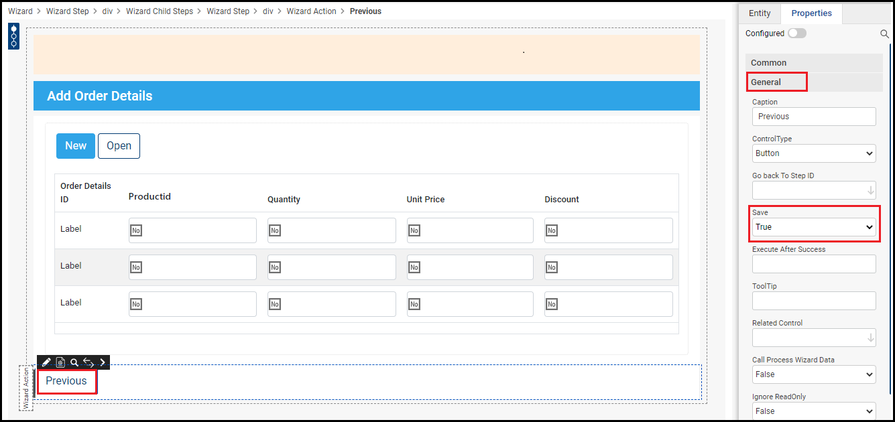Viewport: 895px width, 422px height.
Task: Click the Quantity field in the shaded row
Action: pyautogui.click(x=332, y=267)
